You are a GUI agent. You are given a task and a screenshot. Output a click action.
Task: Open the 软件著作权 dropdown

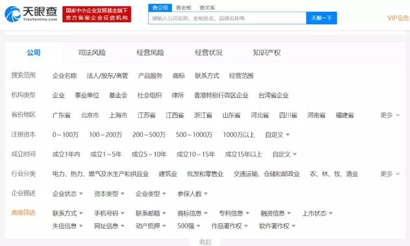(277, 226)
